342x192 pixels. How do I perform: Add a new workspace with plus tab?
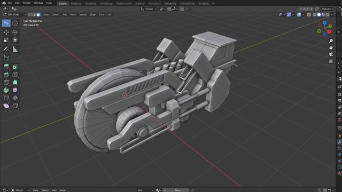(213, 4)
